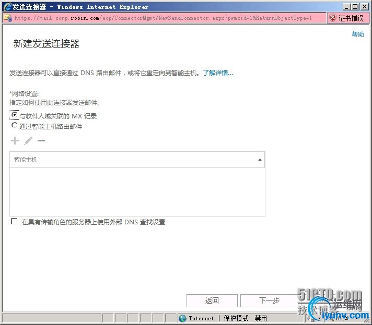Click the certificate error shield icon
This screenshot has width=372, height=325.
pyautogui.click(x=333, y=18)
